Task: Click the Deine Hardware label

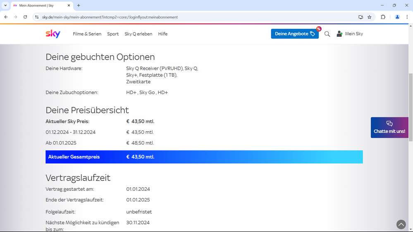Action: pos(64,69)
